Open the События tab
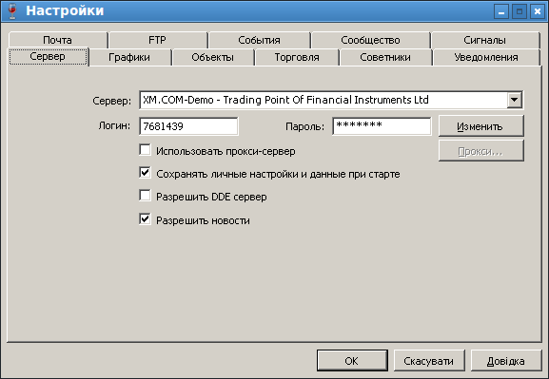549x379 pixels. [259, 40]
